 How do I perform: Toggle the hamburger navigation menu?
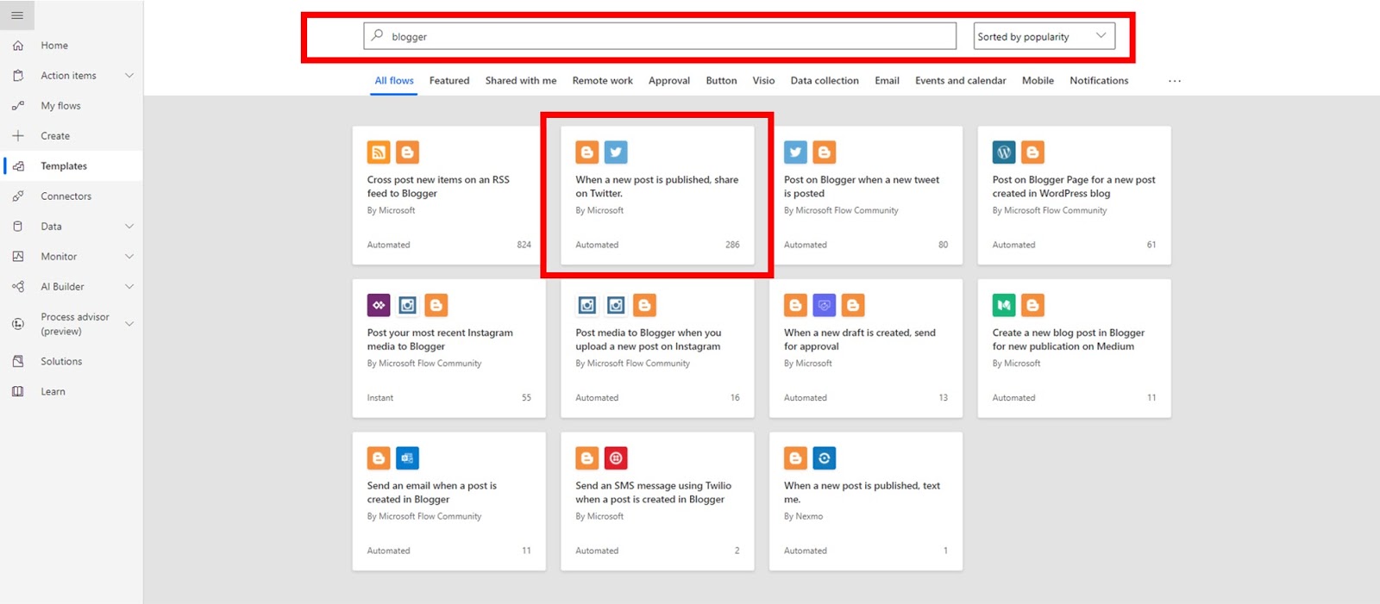point(17,16)
